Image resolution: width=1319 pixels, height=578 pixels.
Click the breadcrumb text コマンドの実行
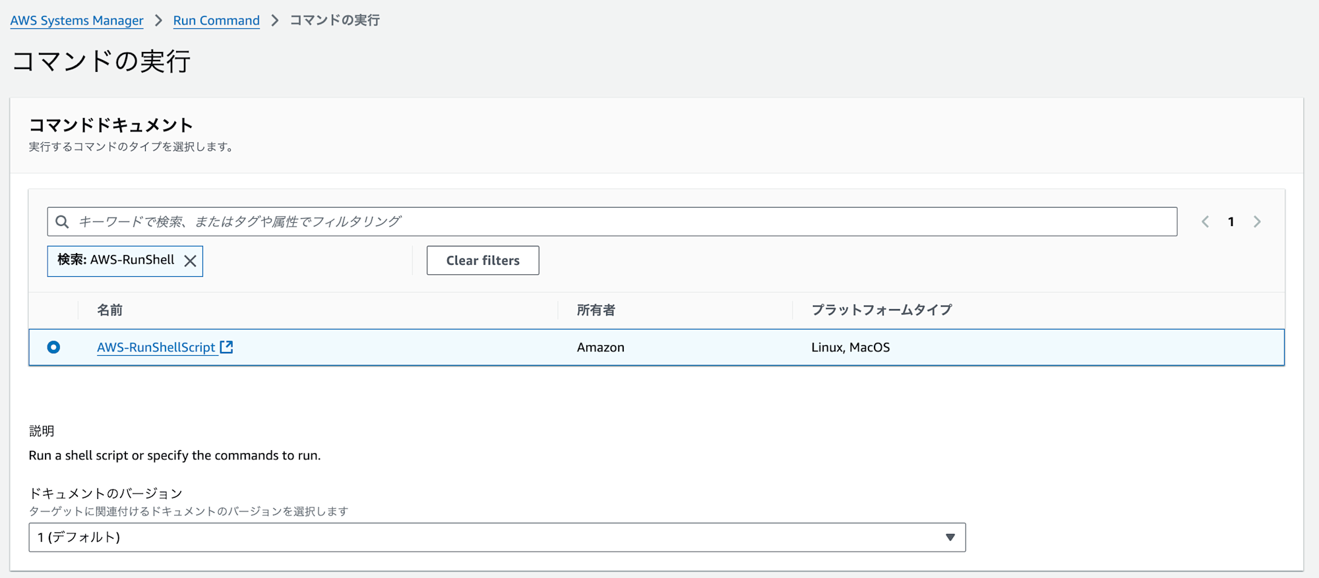click(x=335, y=20)
